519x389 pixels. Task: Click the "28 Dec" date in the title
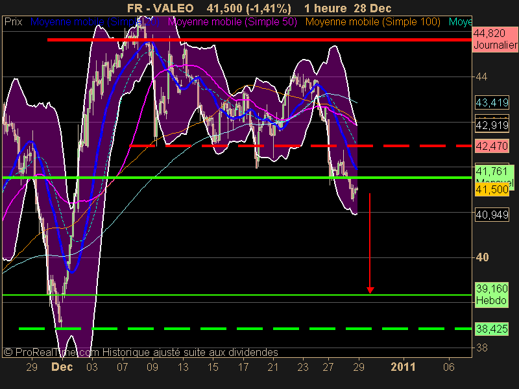372,8
